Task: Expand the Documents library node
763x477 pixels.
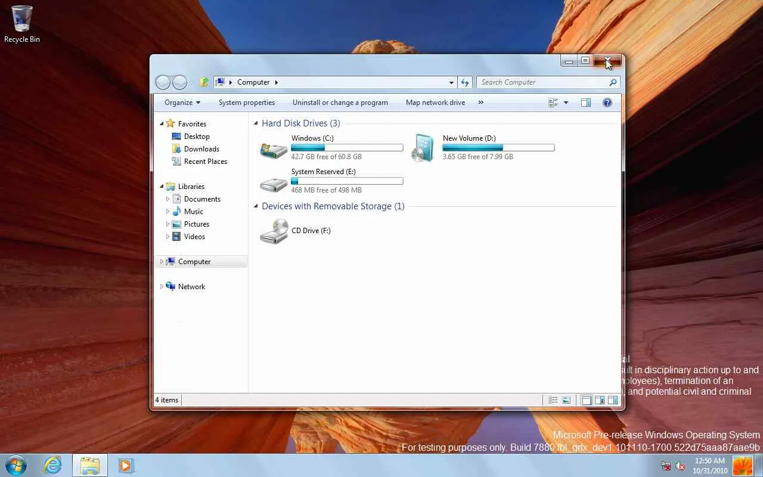Action: click(x=168, y=199)
